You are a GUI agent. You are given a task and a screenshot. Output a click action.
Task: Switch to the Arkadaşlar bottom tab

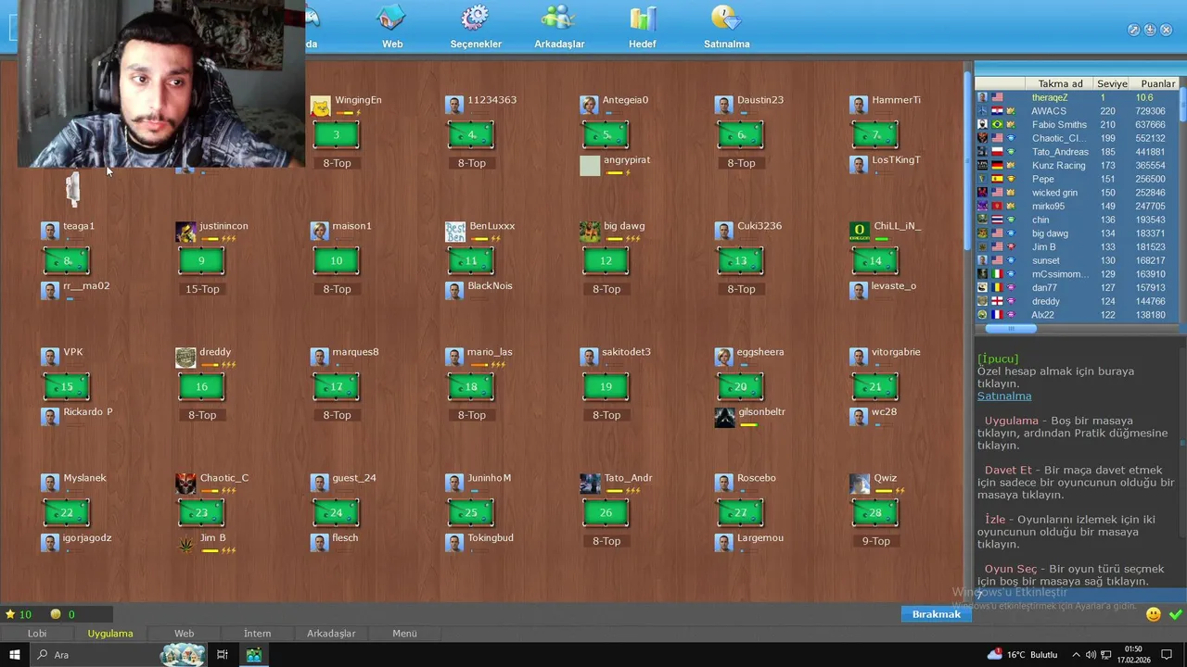[x=331, y=634]
